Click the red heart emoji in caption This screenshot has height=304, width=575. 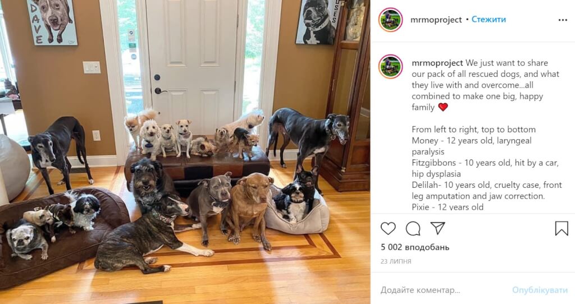(443, 107)
